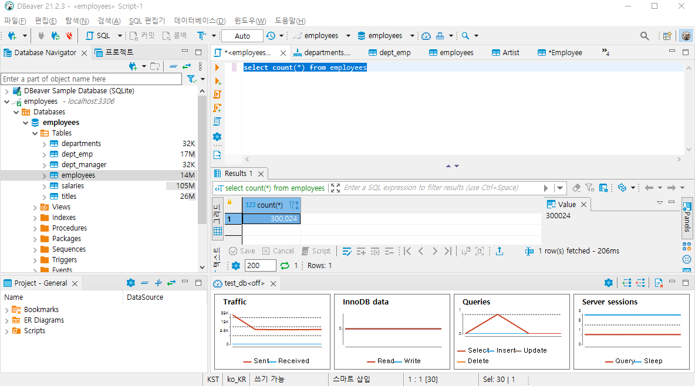The width and height of the screenshot is (695, 386).
Task: Switch to the dept_emp editor tab
Action: pyautogui.click(x=390, y=53)
